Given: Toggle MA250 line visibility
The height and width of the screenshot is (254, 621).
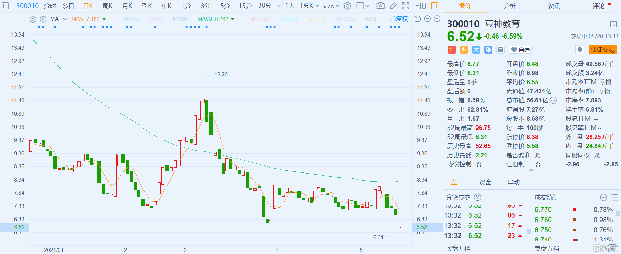Looking at the screenshot, I should [289, 19].
